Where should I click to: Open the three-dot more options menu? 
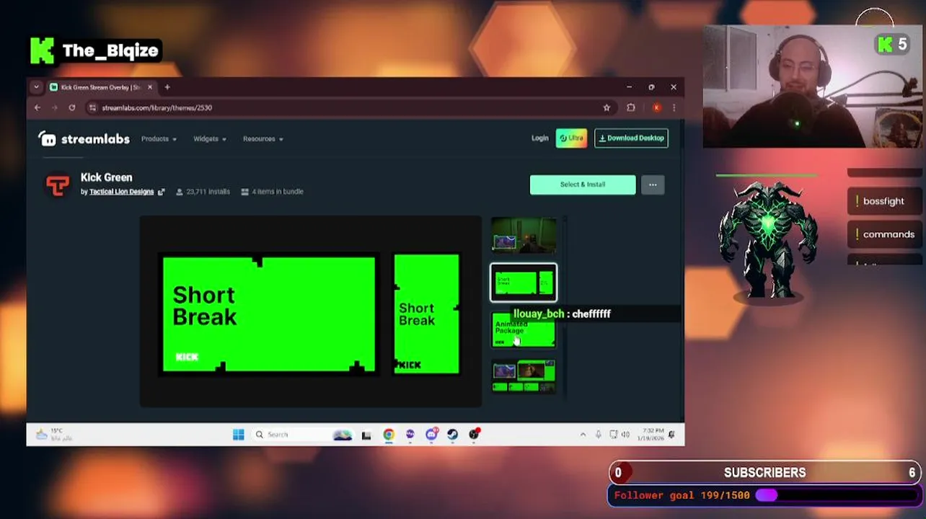tap(653, 185)
